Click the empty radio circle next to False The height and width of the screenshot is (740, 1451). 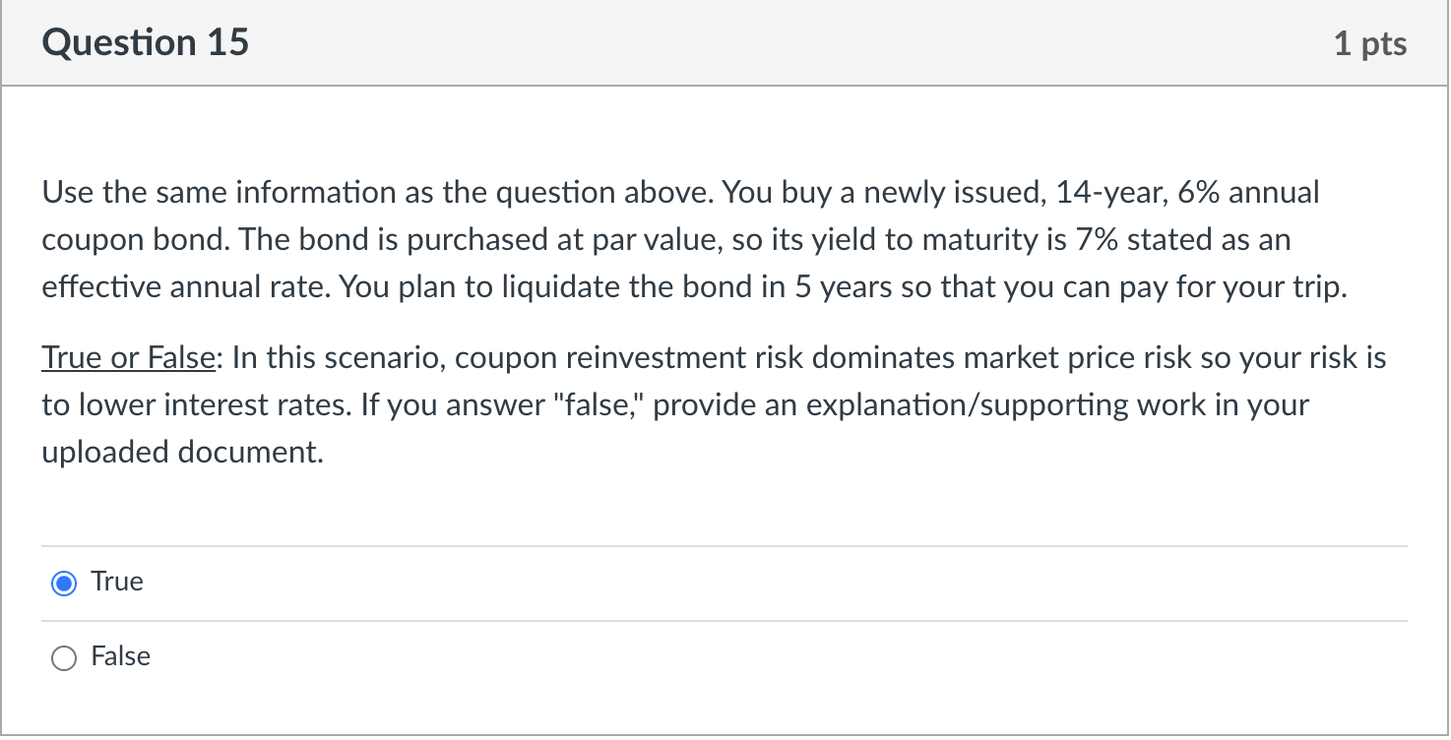[63, 657]
